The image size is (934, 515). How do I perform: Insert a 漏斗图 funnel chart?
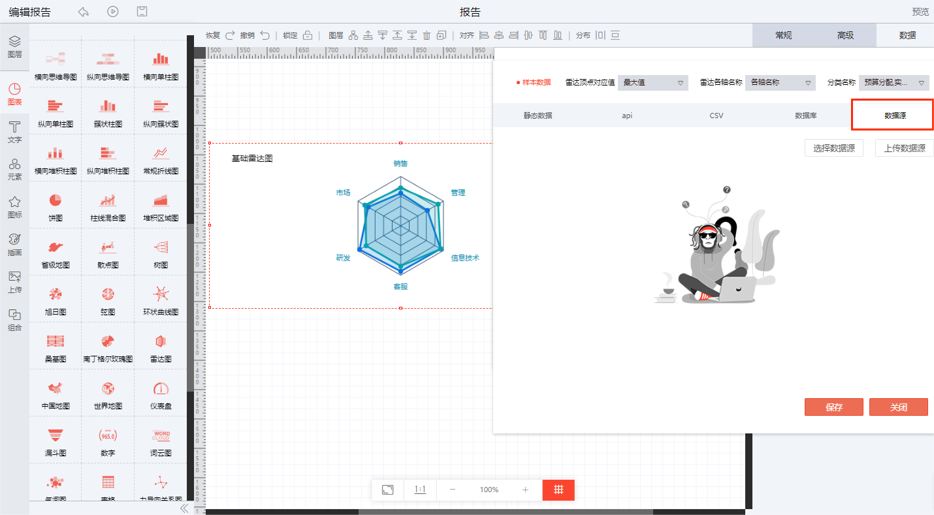point(56,441)
